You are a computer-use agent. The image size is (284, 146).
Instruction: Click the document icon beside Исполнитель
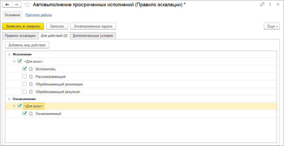click(31, 69)
